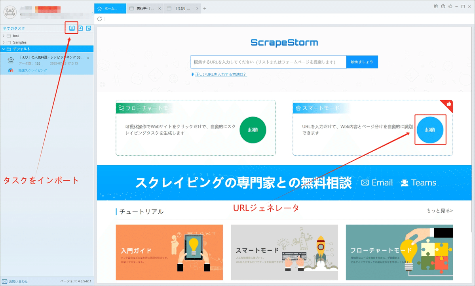Click the new task group icon
Screen dimensions: 475x286
80,28
